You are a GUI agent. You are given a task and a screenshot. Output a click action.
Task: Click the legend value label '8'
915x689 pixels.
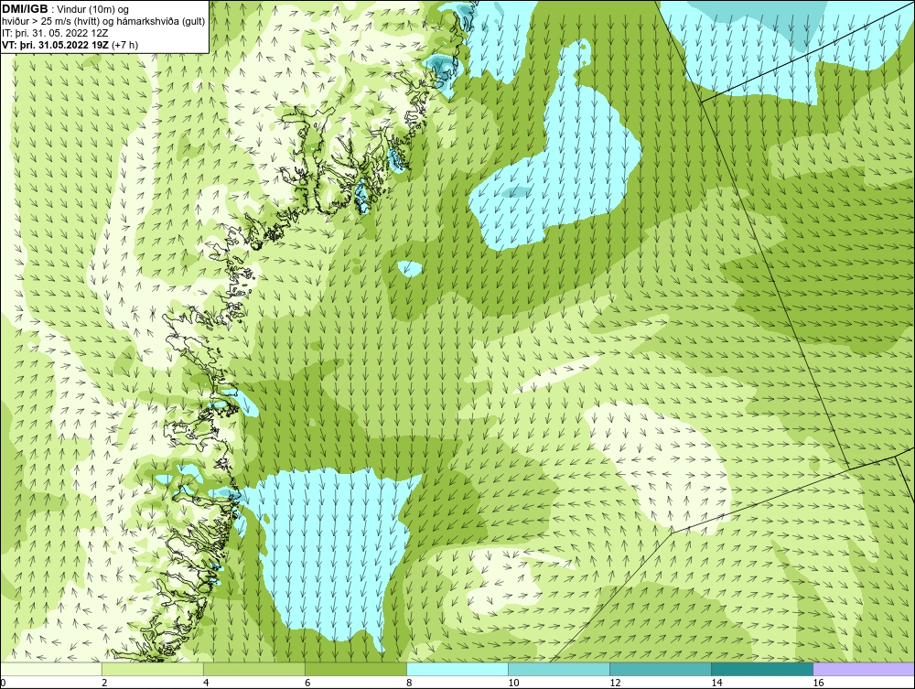click(409, 683)
